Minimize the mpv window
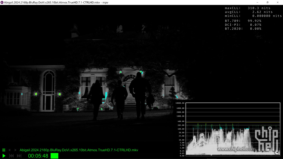 point(257,2)
